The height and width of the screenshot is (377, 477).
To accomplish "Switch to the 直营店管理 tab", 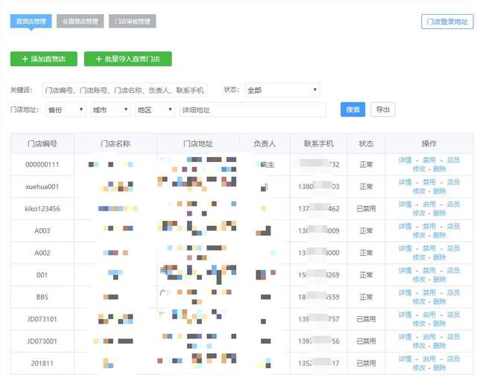I will [31, 22].
